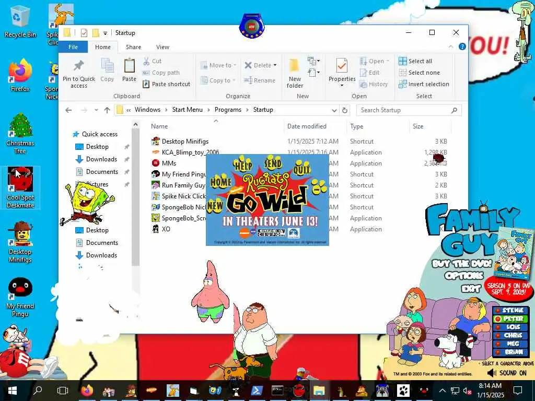The height and width of the screenshot is (401, 535).
Task: Click OPTIONS on Family Guy panel
Action: pyautogui.click(x=464, y=276)
